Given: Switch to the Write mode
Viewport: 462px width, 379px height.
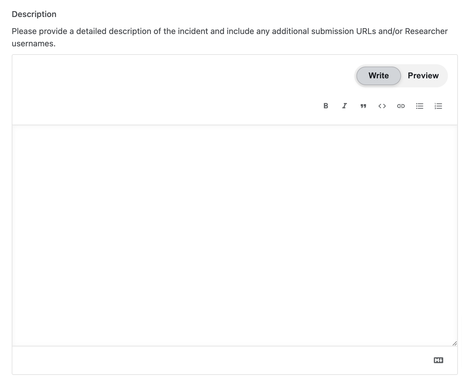Looking at the screenshot, I should [x=379, y=76].
